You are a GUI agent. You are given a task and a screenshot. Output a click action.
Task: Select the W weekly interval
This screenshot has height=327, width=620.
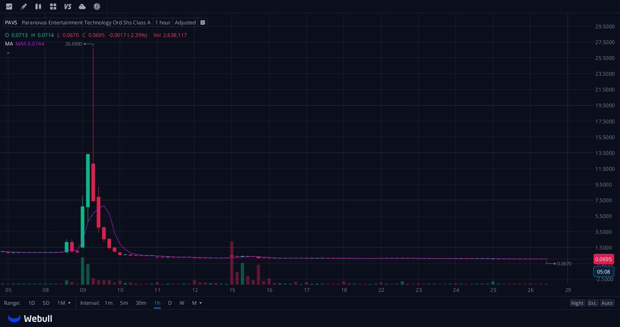[182, 303]
